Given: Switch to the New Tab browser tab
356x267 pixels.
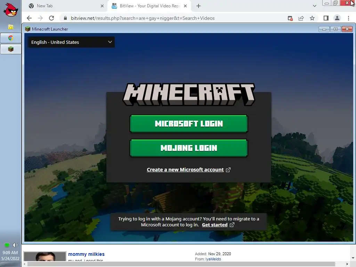Looking at the screenshot, I should [66, 6].
